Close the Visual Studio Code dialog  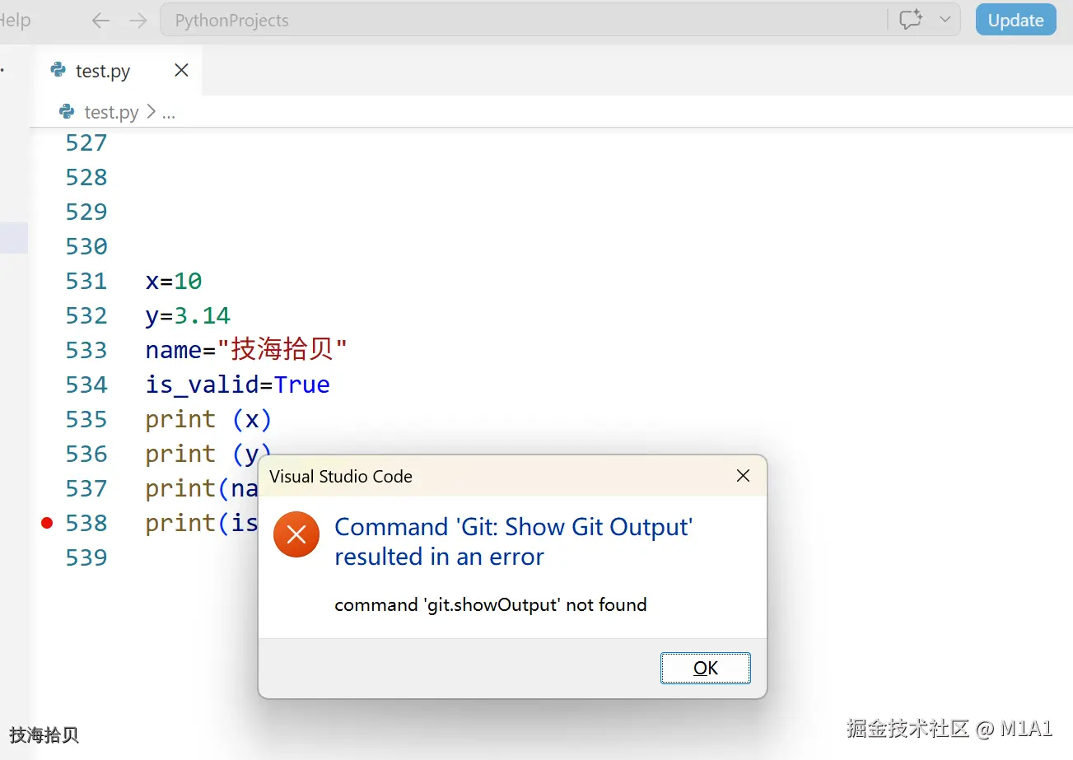(743, 476)
